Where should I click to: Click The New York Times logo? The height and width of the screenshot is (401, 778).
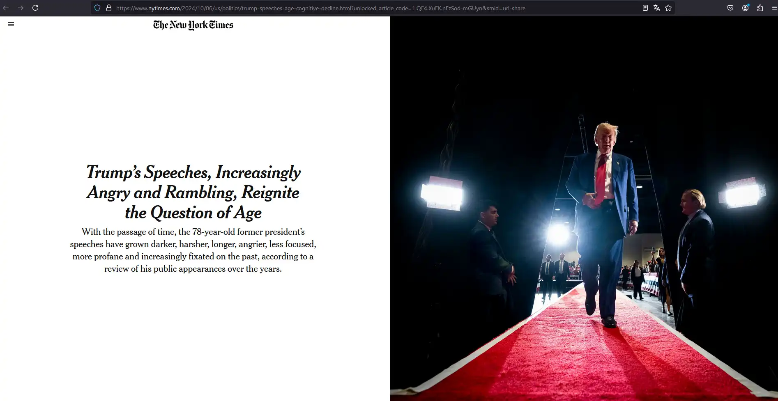(x=193, y=25)
